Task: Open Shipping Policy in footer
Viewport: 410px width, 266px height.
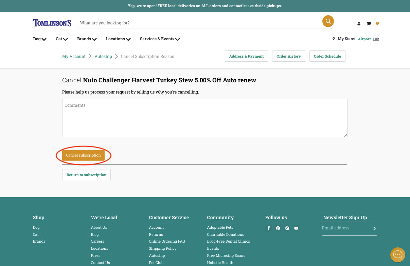Action: tap(163, 248)
